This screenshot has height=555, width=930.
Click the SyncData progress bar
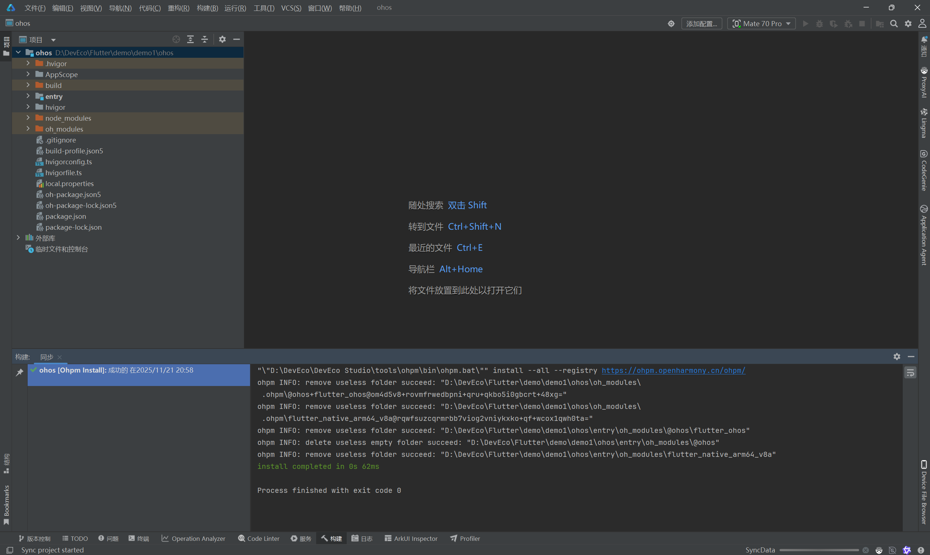(x=819, y=550)
